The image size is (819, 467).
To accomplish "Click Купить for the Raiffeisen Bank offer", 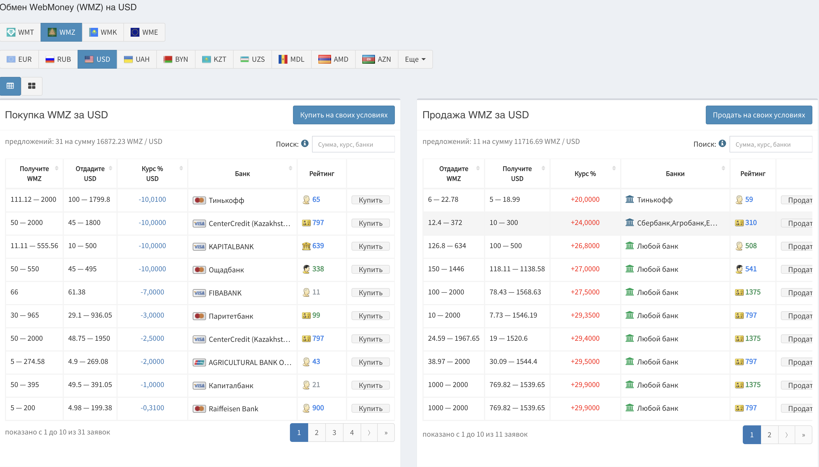I will click(x=370, y=408).
